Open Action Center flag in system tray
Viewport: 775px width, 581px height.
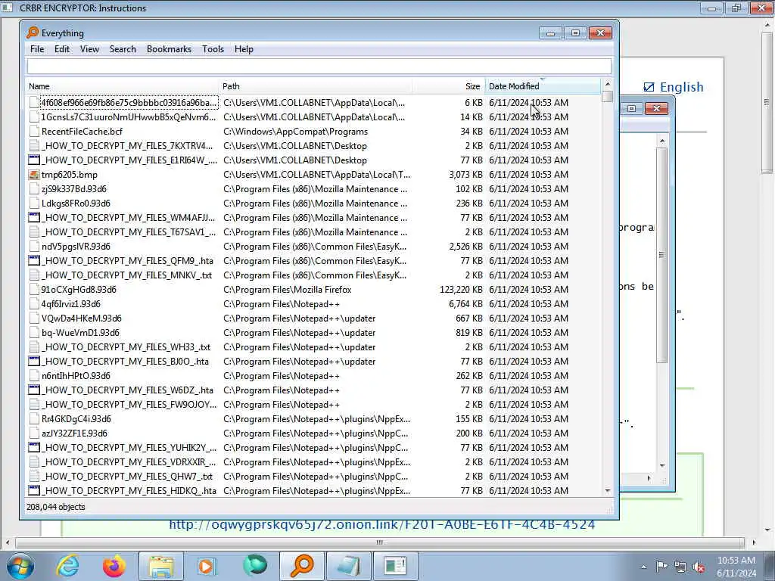(661, 566)
